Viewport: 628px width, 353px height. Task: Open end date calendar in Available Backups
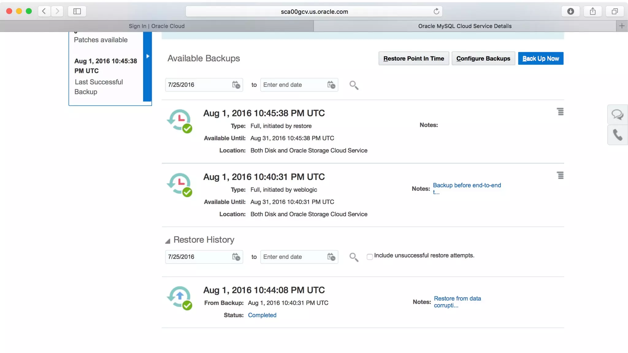[x=331, y=85]
